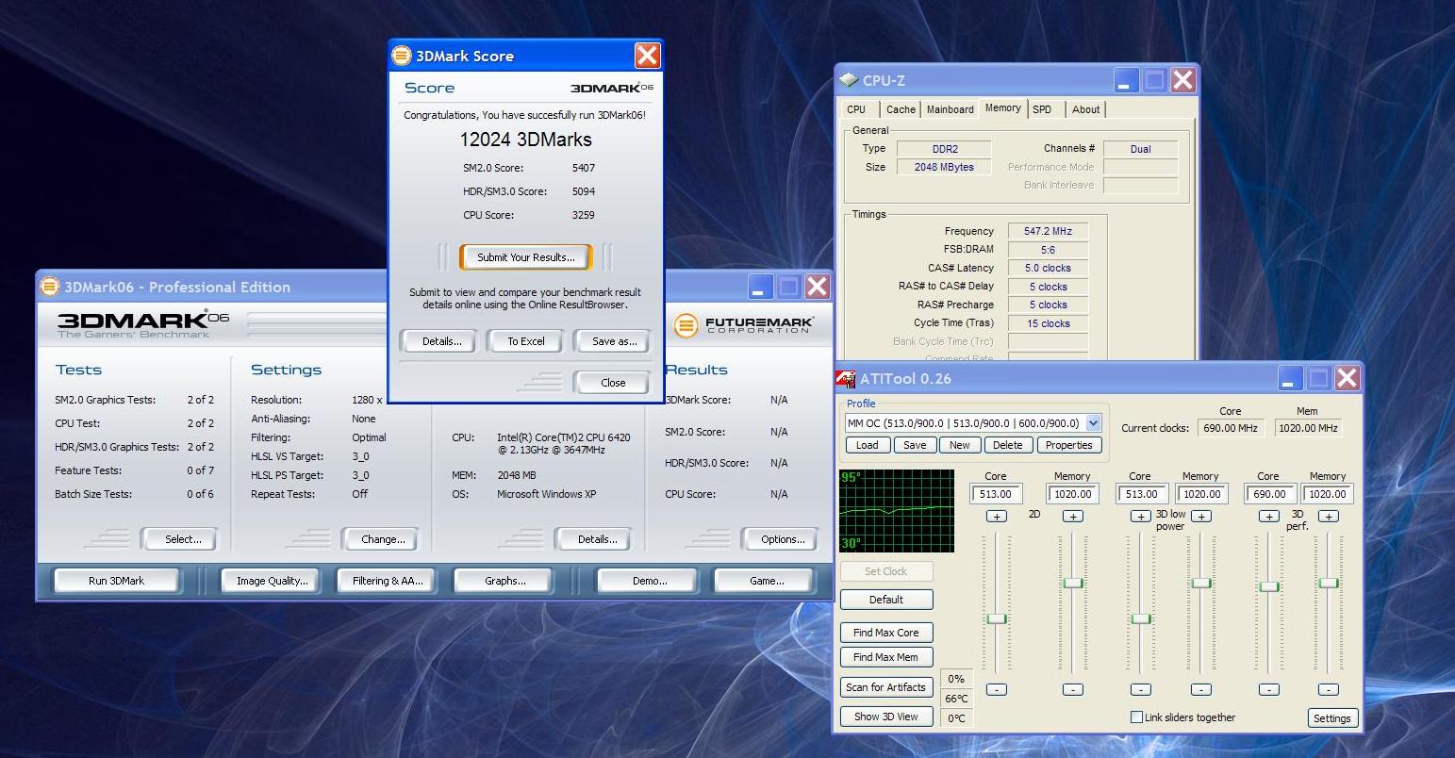Switch to the CPU tab in CPU-Z
This screenshot has width=1455, height=758.
(856, 109)
